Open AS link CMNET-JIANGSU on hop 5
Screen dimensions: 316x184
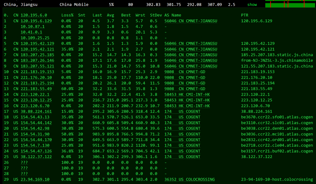[191, 43]
